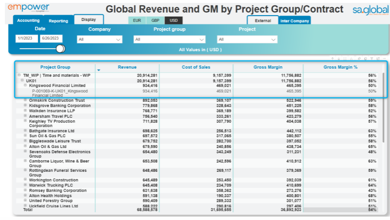Sort by Revenue column header
390x220 pixels.
click(127, 67)
